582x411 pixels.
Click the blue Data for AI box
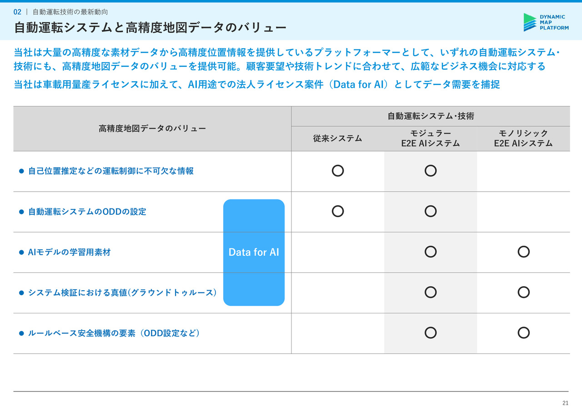coord(254,253)
